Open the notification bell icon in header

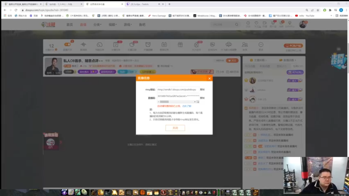click(x=281, y=24)
